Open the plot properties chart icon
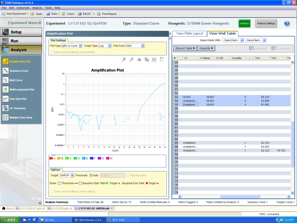Image resolution: width=297 pixels, height=223 pixels. pyautogui.click(x=154, y=59)
